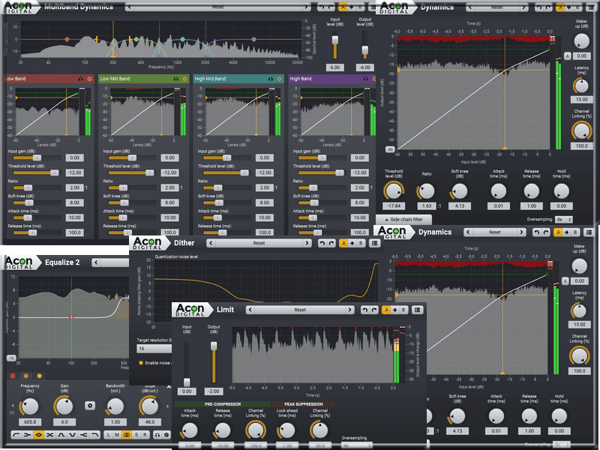The height and width of the screenshot is (450, 600).
Task: Bypass band icon in Equalize 2
Action: click(x=166, y=435)
